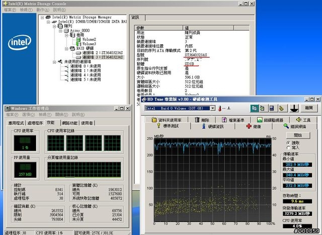Collapse the 陣列 tree node
Viewport: 322px width, 235px height.
click(54, 27)
